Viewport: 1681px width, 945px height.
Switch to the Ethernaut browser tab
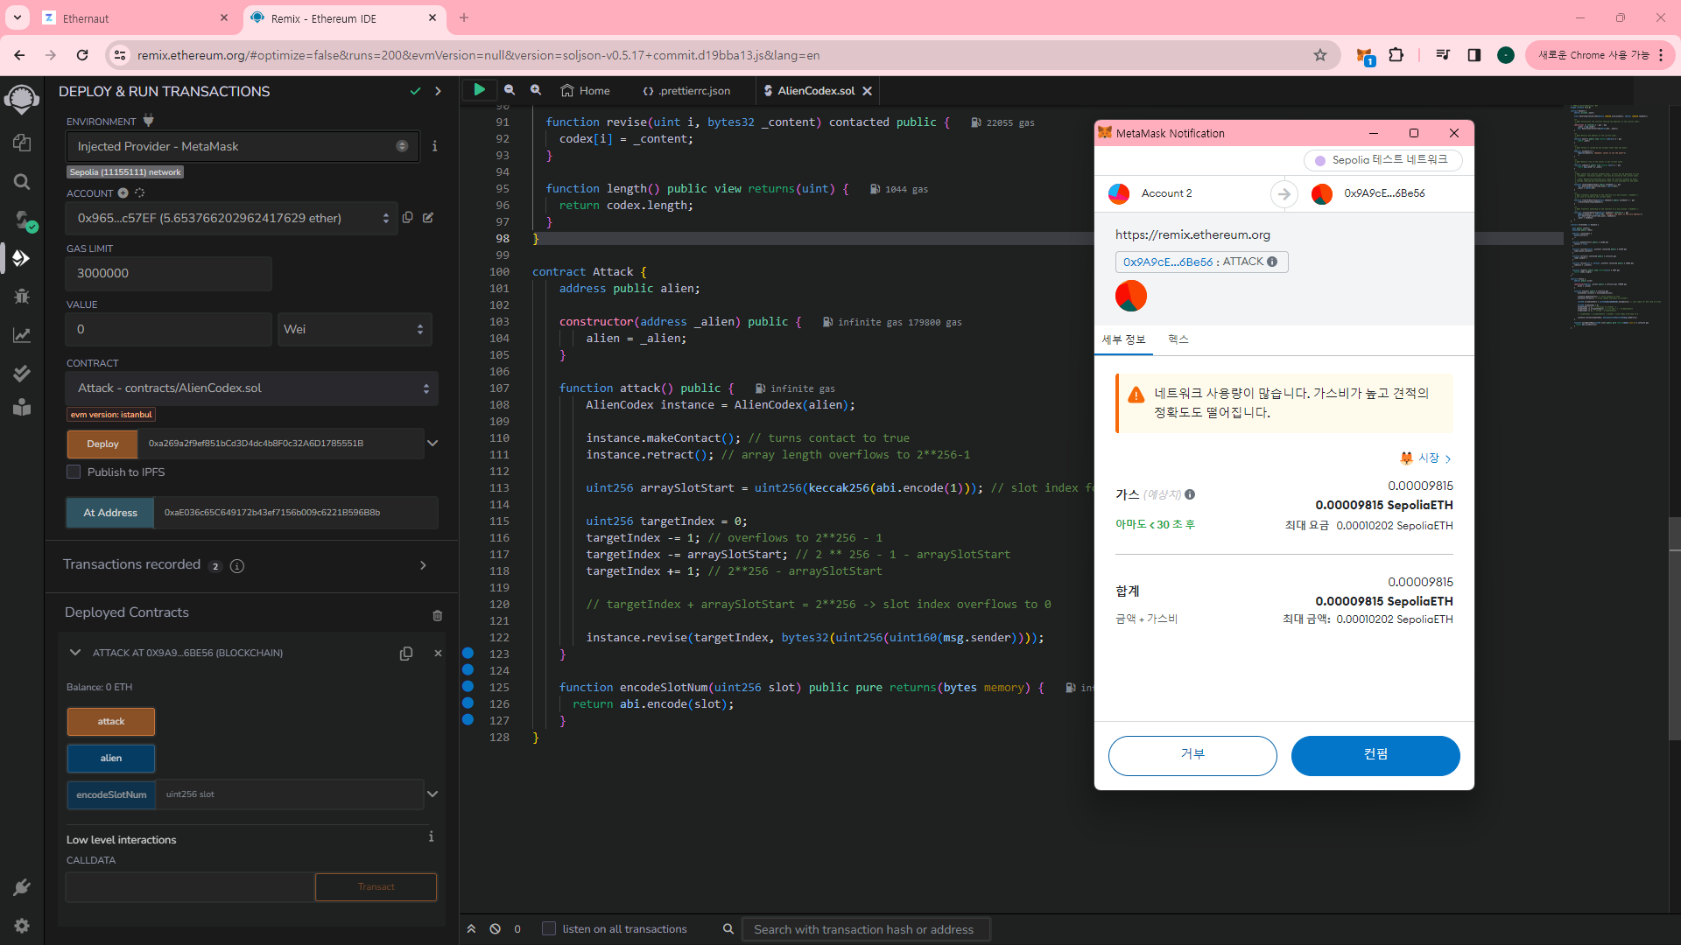[x=136, y=18]
